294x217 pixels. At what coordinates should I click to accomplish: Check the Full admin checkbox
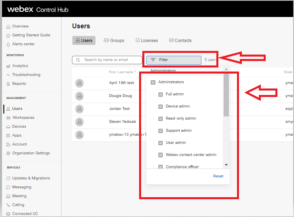pyautogui.click(x=161, y=94)
